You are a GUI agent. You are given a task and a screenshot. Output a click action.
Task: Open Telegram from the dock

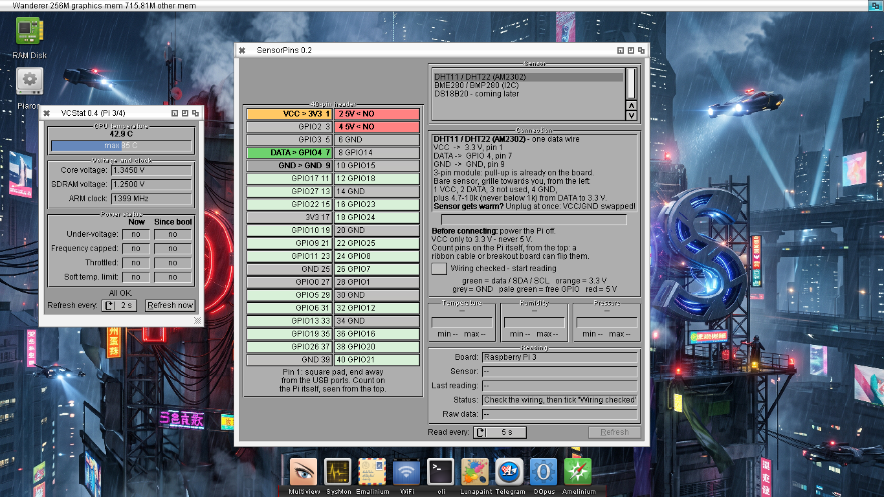[509, 472]
